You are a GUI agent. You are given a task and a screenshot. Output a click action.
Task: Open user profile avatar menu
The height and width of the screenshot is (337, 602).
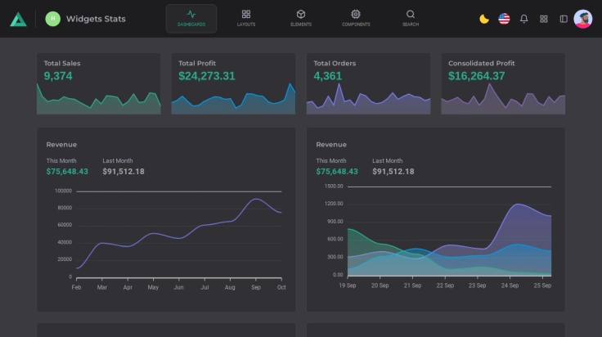[x=583, y=19]
